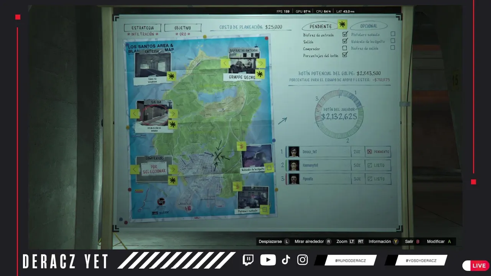Screen dimensions: 491x276
Task: Click HarmonyYeT 50% cut value
Action: coord(357,165)
